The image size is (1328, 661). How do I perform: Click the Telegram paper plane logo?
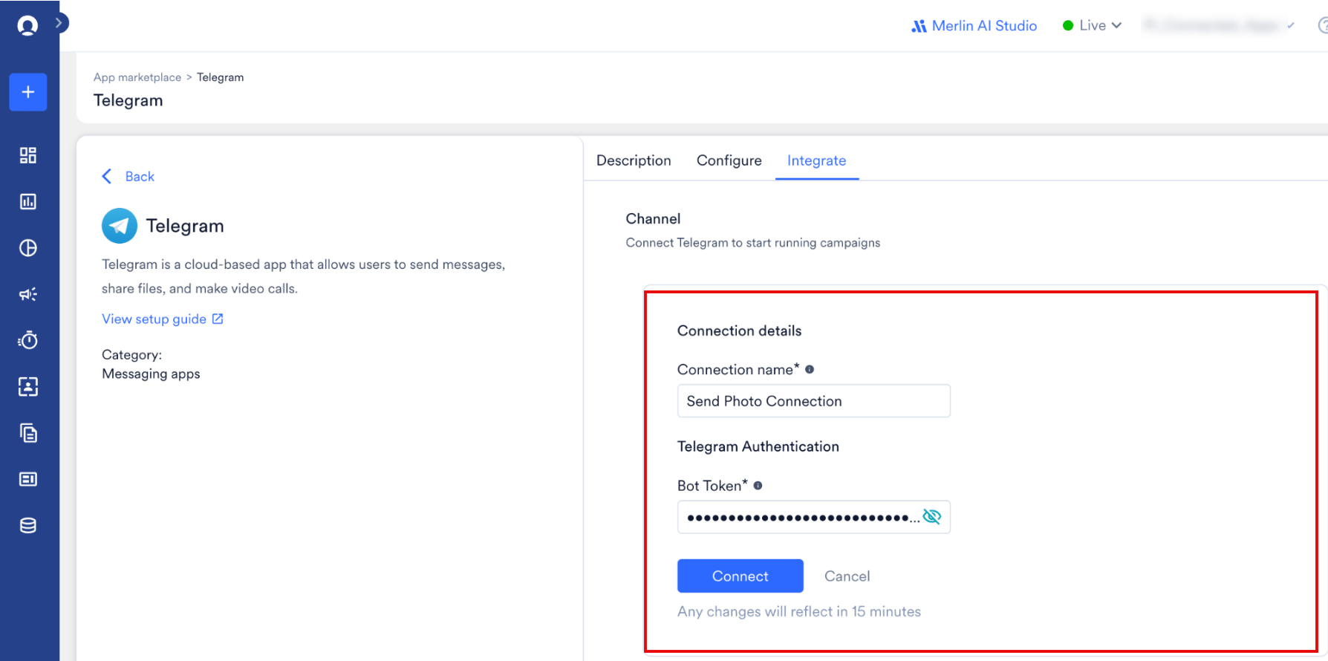[x=120, y=226]
